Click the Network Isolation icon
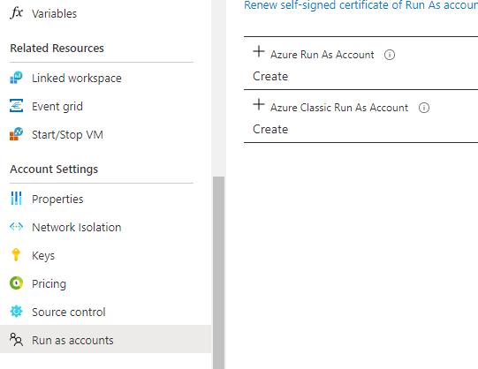This screenshot has width=478, height=369. (16, 227)
